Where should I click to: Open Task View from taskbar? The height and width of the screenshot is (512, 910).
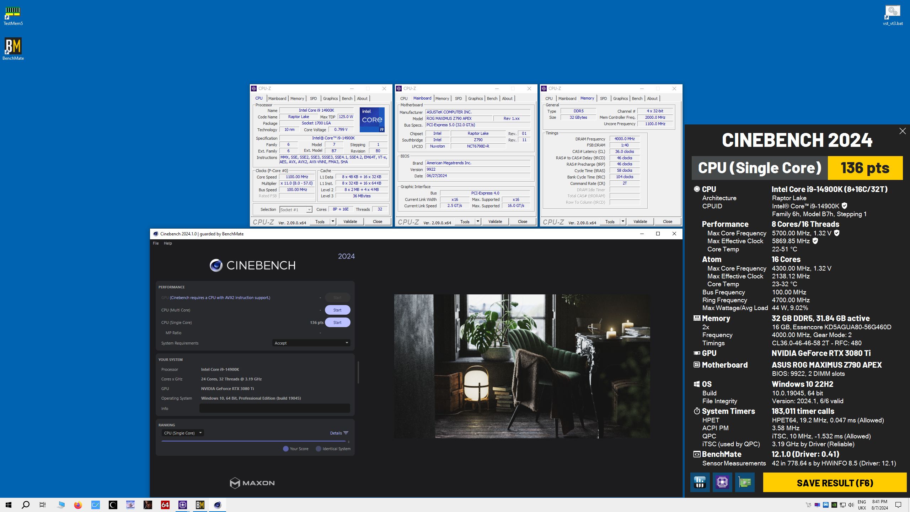click(43, 505)
